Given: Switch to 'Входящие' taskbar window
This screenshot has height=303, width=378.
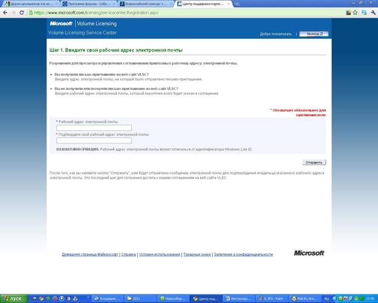Looking at the screenshot, I should click(x=108, y=299).
